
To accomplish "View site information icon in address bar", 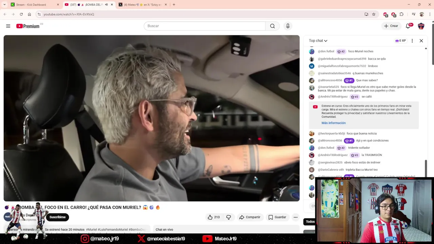I will tap(39, 14).
